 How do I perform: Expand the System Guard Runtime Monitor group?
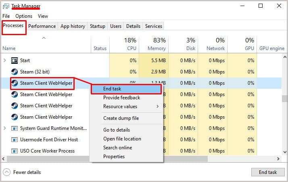coord(5,128)
